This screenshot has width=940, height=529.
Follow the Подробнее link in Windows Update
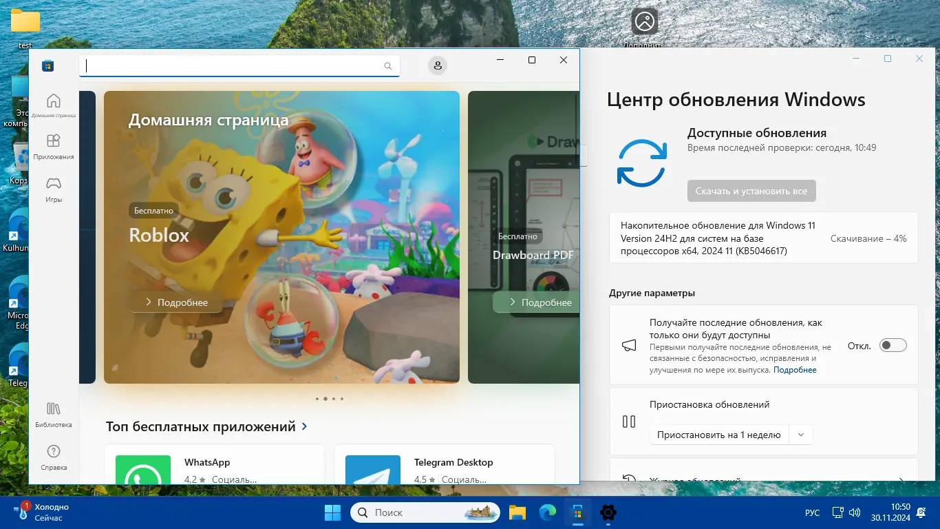tap(795, 370)
